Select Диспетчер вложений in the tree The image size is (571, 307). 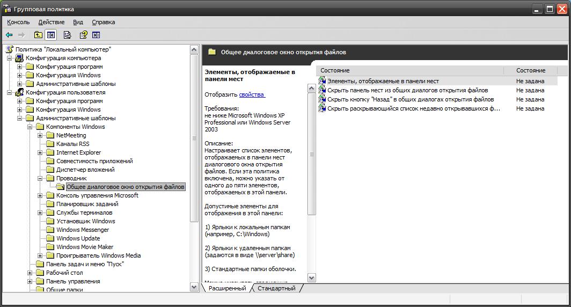tap(85, 170)
